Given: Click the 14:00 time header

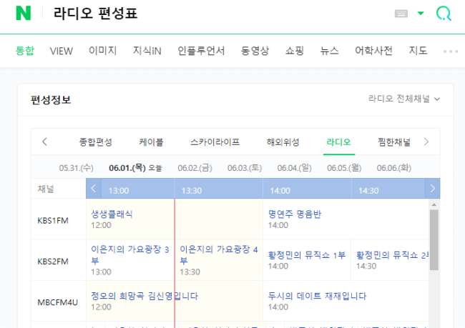Looking at the screenshot, I should pos(280,191).
